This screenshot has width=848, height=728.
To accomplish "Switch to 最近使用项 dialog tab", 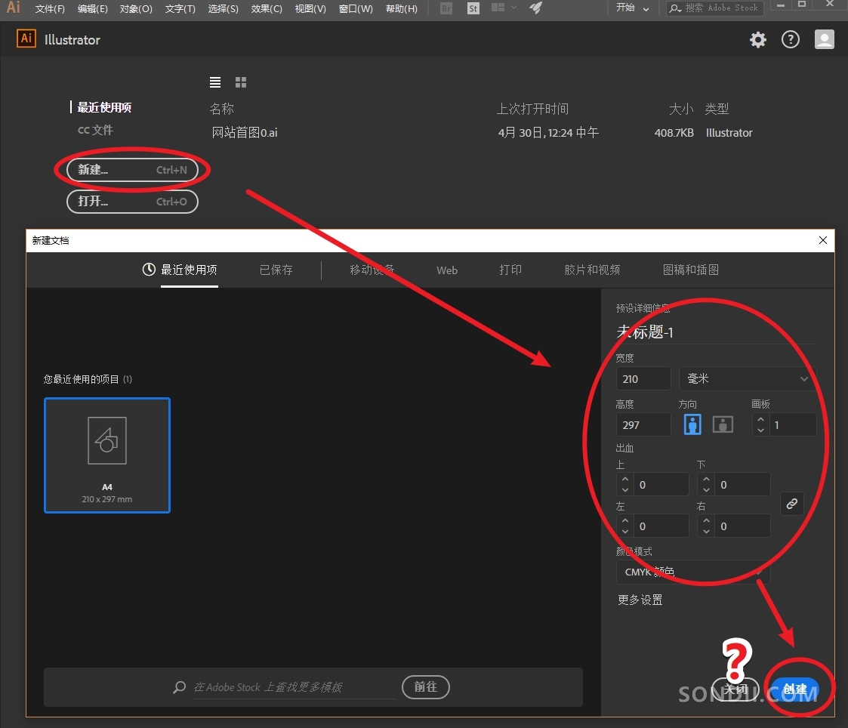I will click(x=180, y=270).
